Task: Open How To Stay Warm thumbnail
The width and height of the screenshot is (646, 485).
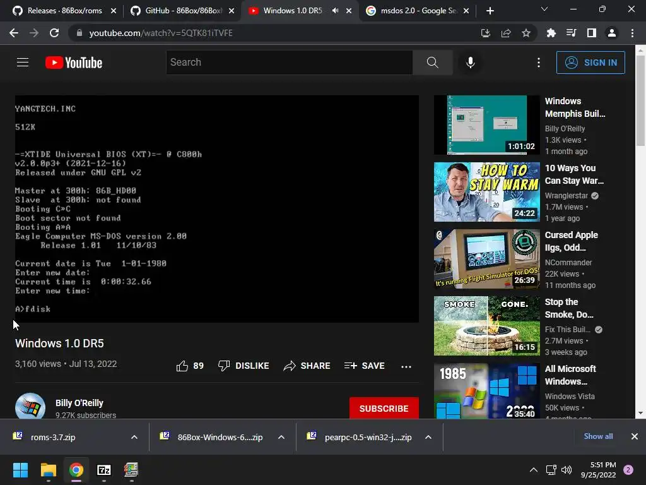Action: click(x=486, y=192)
